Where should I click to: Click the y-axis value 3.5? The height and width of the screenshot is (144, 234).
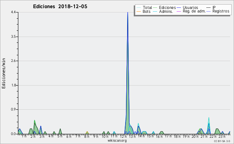point(13,37)
